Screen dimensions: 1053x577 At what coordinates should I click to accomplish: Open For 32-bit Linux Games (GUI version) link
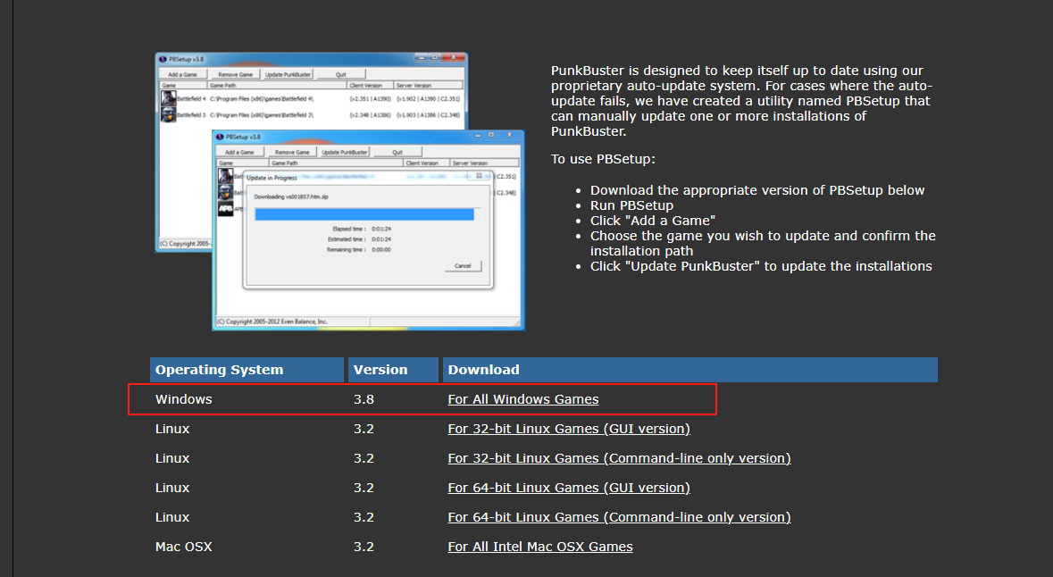[x=569, y=429]
